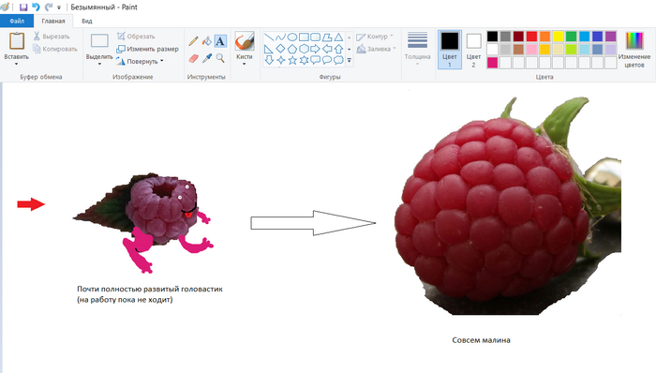Expand the shapes gallery more arrow
Screen dimensions: 656x373
pos(350,61)
